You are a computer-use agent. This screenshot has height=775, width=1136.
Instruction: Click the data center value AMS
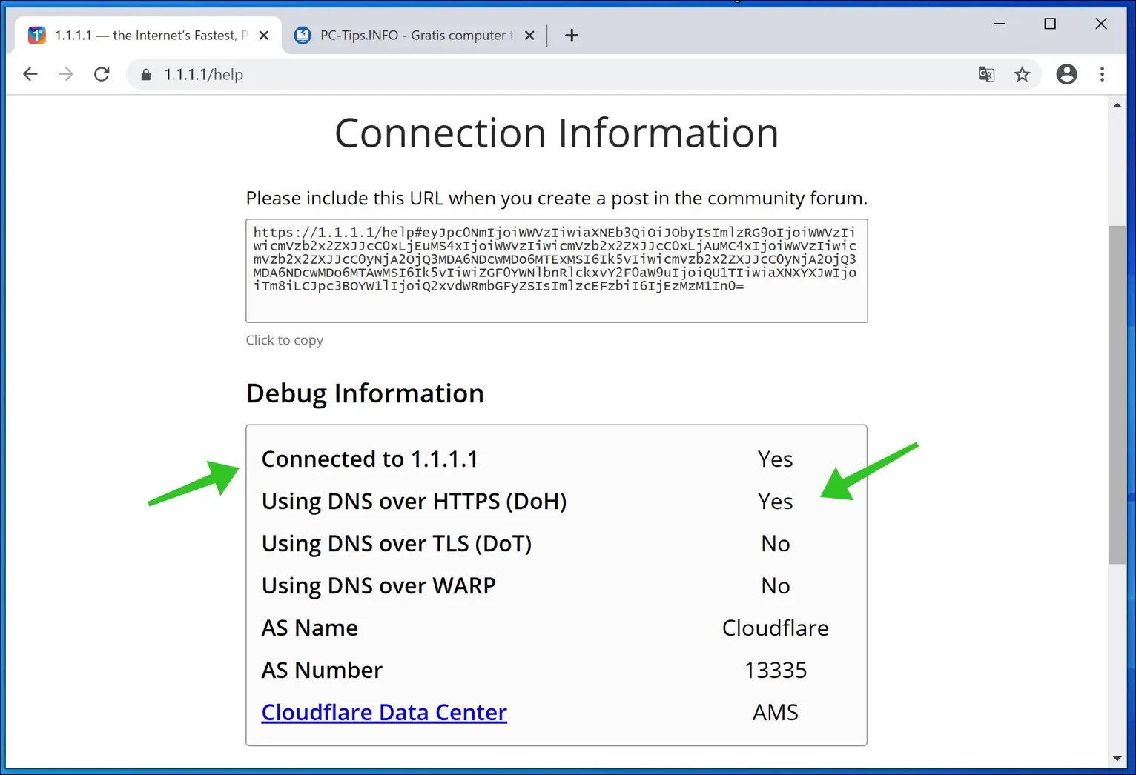click(x=776, y=712)
